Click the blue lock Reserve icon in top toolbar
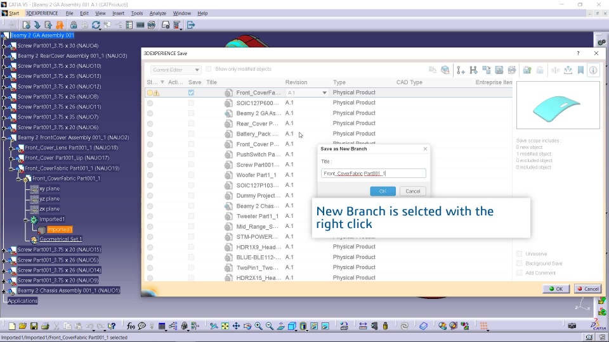 click(74, 25)
